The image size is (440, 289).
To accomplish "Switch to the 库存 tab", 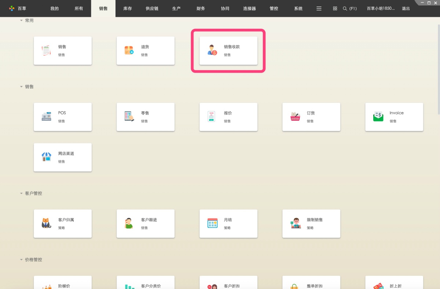I will pyautogui.click(x=128, y=8).
